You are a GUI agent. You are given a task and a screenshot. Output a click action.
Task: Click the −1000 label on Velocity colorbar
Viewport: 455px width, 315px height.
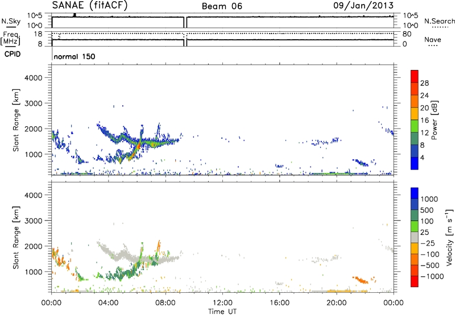432,276
